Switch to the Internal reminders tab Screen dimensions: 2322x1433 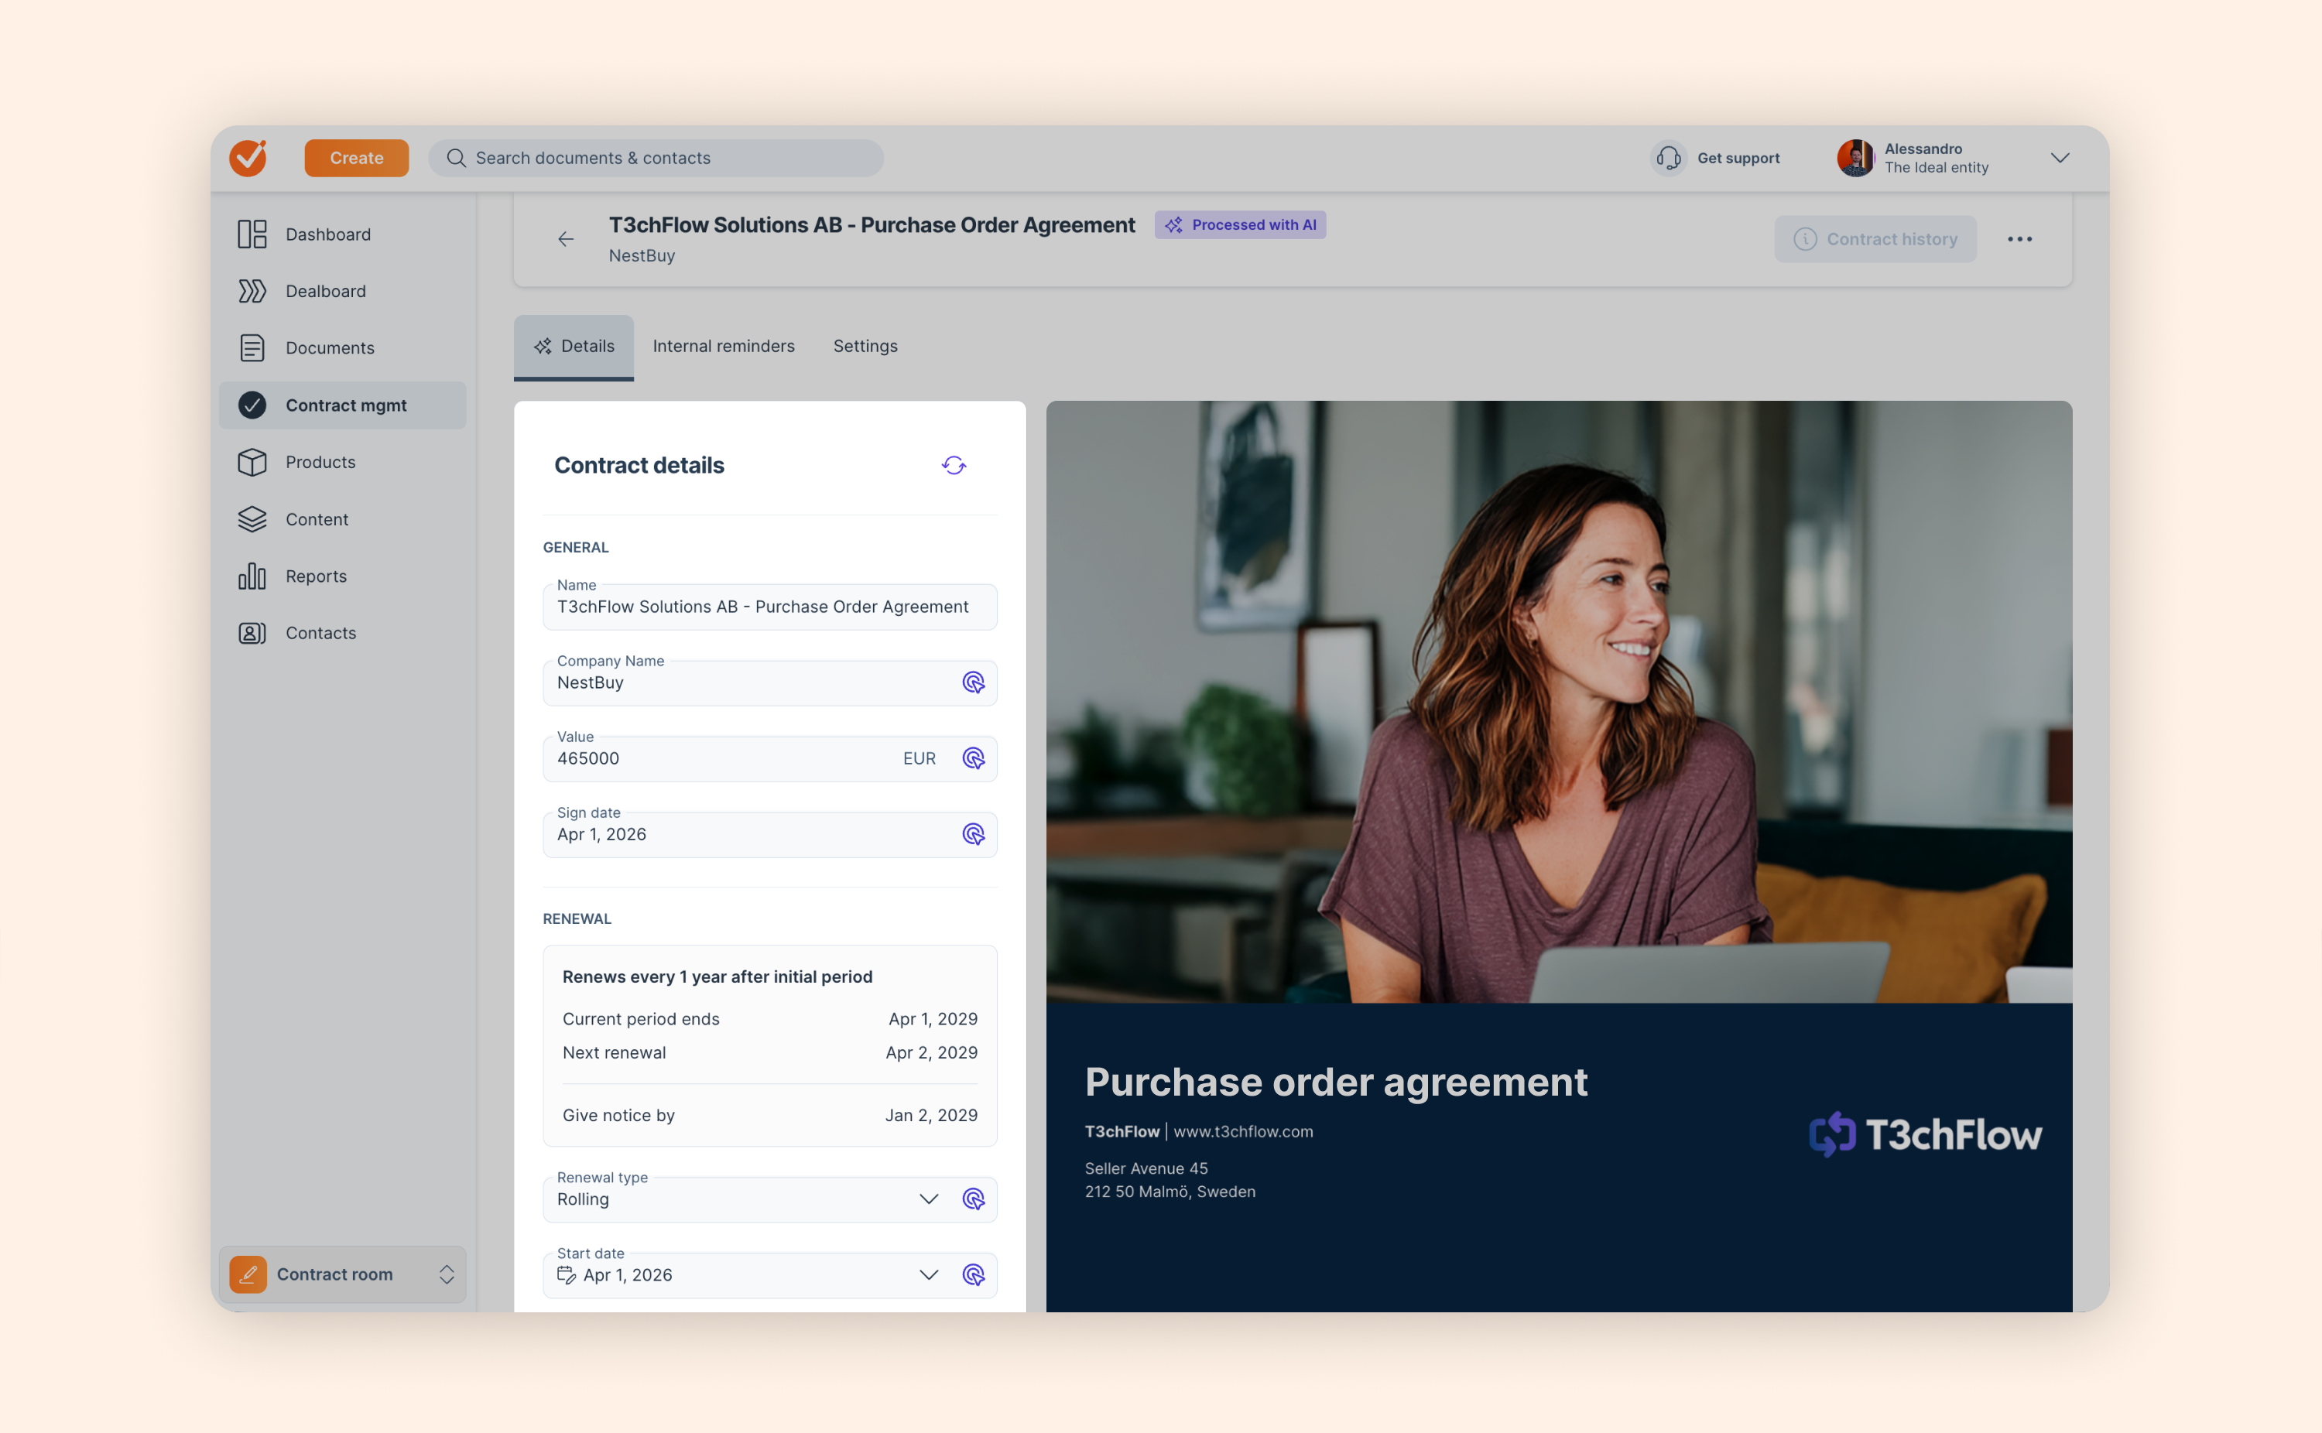pyautogui.click(x=723, y=346)
